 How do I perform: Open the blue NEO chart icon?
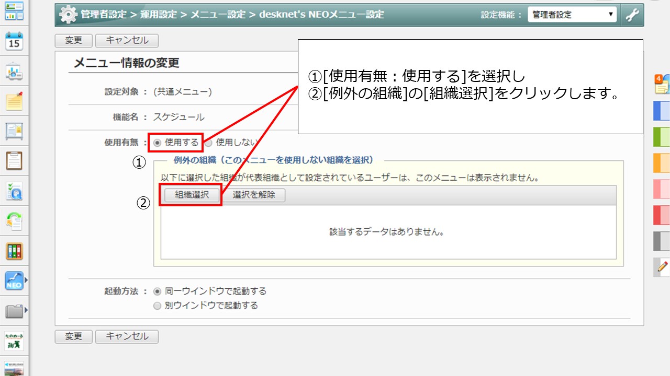(14, 281)
